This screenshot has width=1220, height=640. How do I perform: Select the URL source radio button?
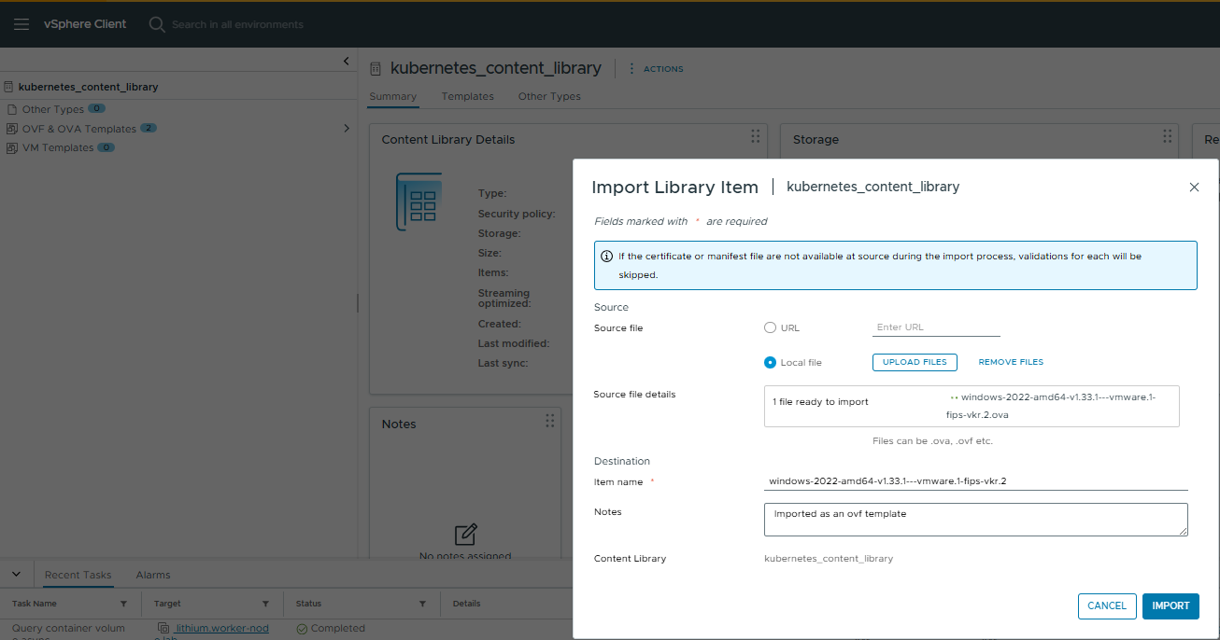coord(770,327)
